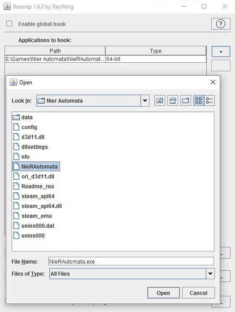Select NieRAutomata file in list
The image size is (235, 312).
tap(36, 167)
